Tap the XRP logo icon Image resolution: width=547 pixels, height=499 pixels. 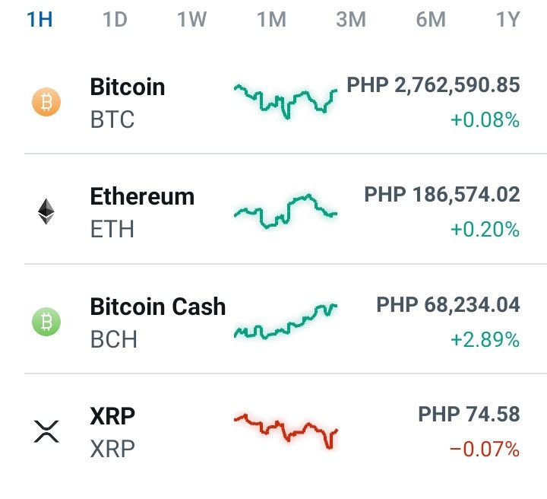pos(46,431)
